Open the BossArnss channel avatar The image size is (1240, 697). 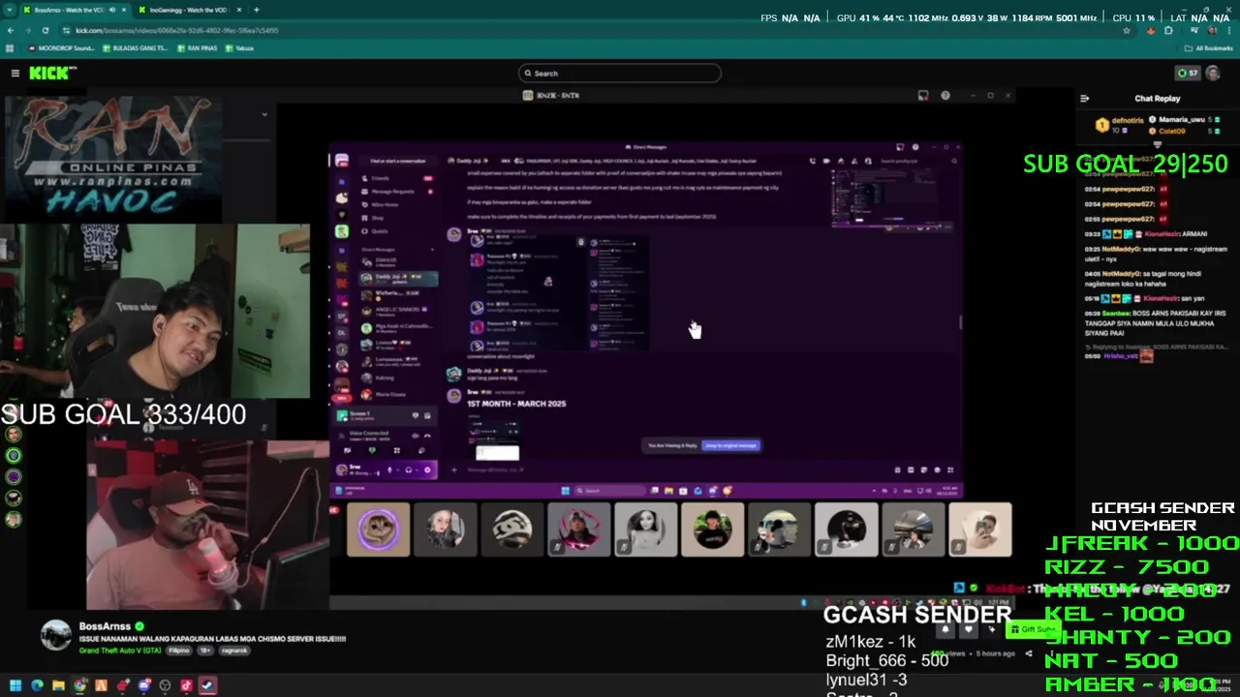click(x=55, y=634)
